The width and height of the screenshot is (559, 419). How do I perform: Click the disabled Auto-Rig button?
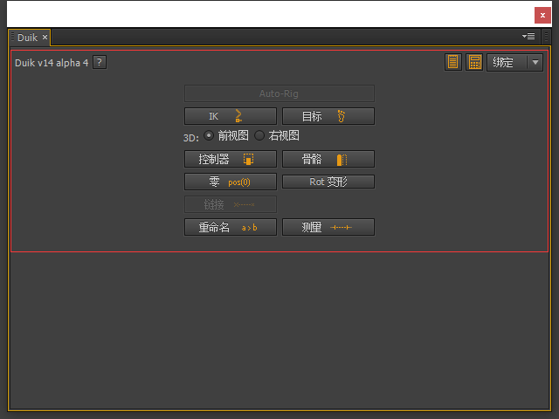click(279, 93)
